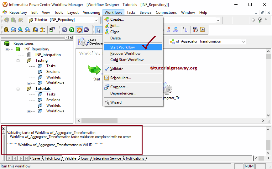Click the INF_Repository database icon
This screenshot has width=272, height=169.
[x=18, y=49]
